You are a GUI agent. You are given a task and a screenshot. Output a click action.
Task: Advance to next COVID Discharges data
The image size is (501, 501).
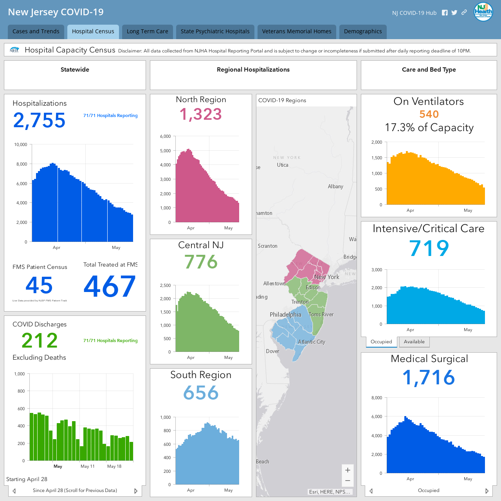tap(136, 491)
